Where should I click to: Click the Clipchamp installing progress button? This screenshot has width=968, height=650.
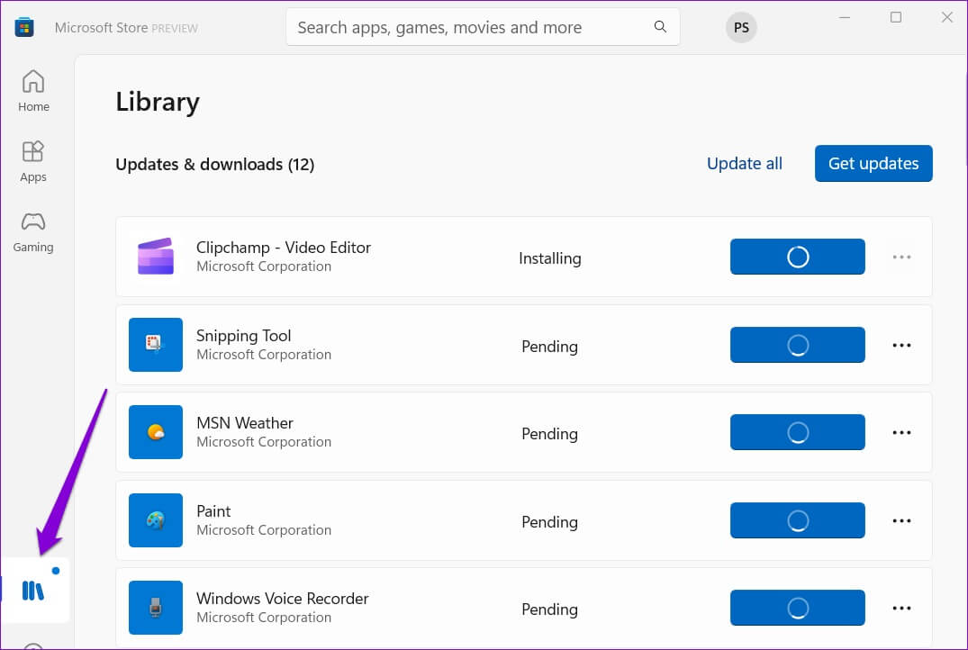(x=798, y=257)
